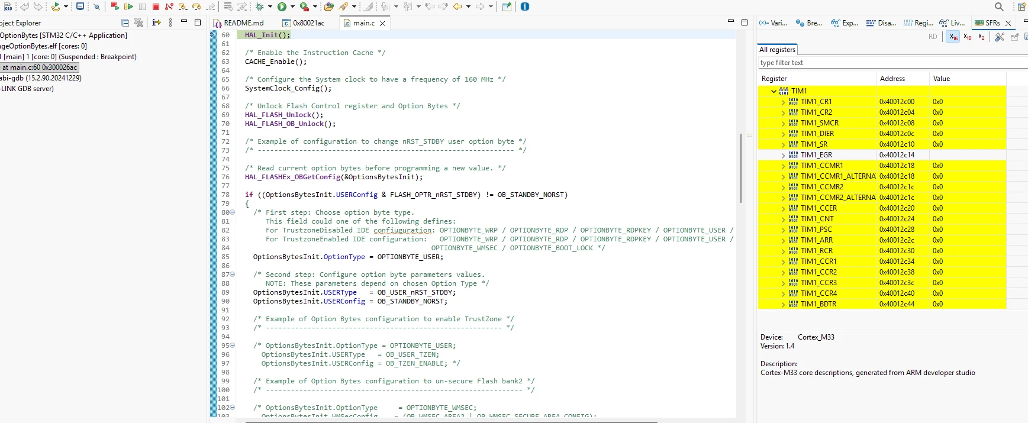Viewport: 1028px width, 423px height.
Task: Expand TIM1_EGR register row
Action: pos(784,155)
